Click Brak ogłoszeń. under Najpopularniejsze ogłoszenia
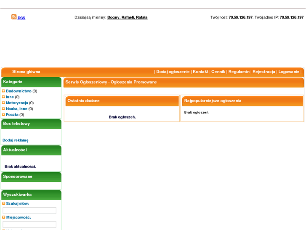The width and height of the screenshot is (306, 230). coord(197,112)
